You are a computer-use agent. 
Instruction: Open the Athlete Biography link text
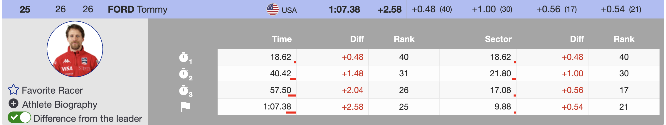point(60,104)
